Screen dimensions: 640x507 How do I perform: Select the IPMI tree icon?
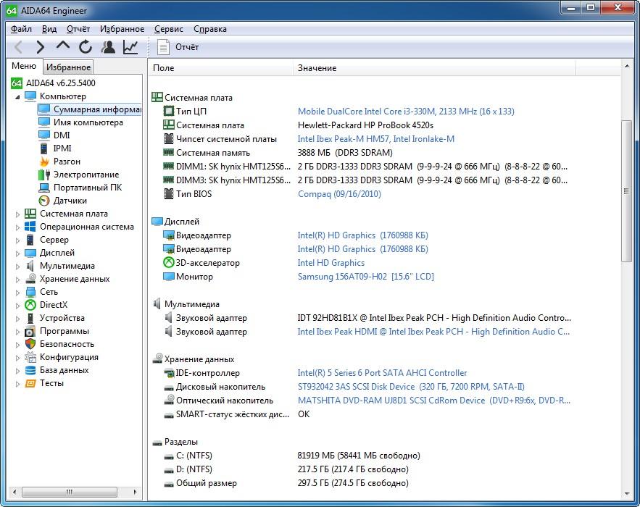coord(43,148)
